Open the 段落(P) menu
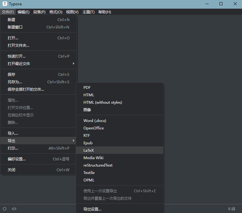This screenshot has width=242, height=213. pyautogui.click(x=39, y=12)
